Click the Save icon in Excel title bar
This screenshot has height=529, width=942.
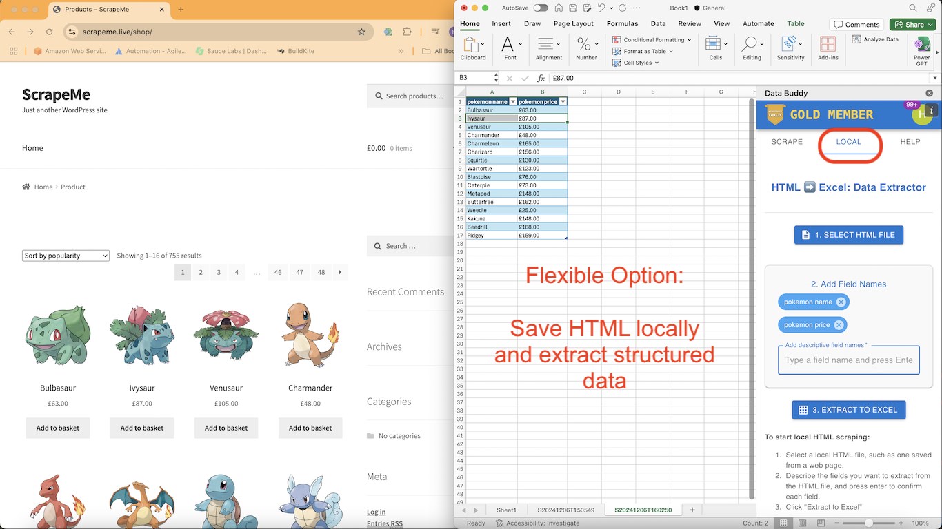[572, 8]
